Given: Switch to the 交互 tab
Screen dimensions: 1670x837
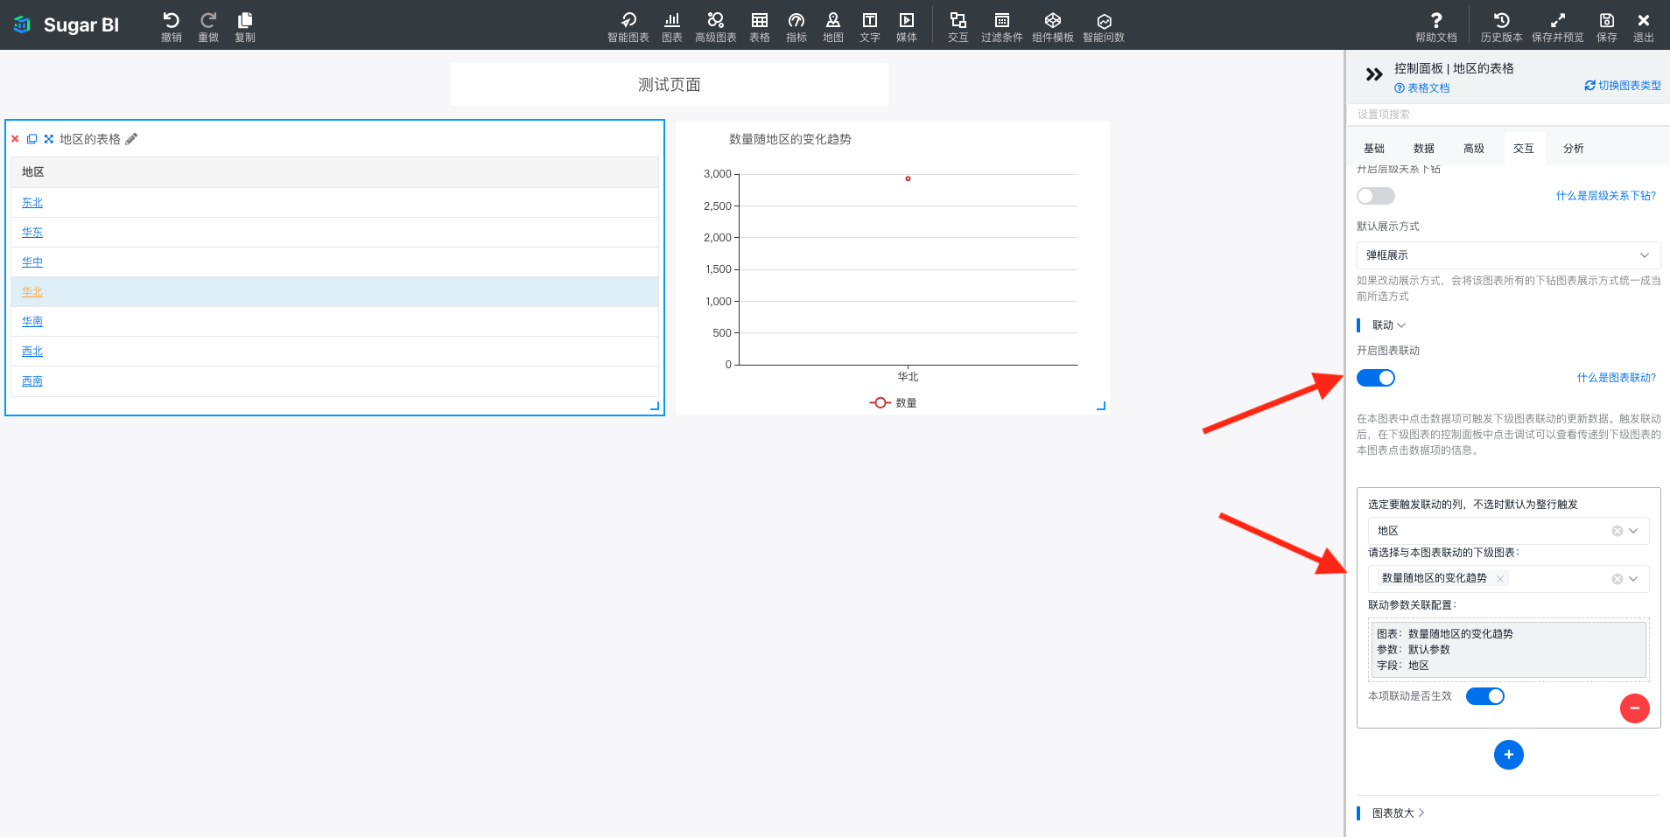Looking at the screenshot, I should pos(1524,149).
